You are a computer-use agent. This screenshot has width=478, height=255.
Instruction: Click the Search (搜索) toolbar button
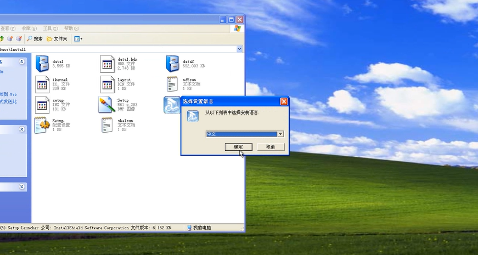35,39
